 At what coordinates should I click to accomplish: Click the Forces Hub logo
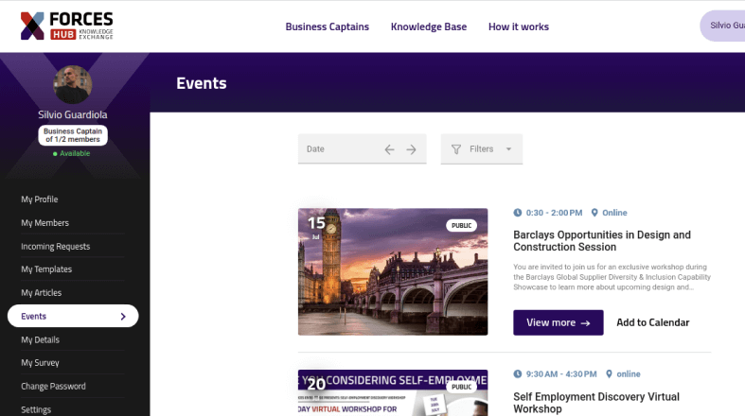(66, 26)
